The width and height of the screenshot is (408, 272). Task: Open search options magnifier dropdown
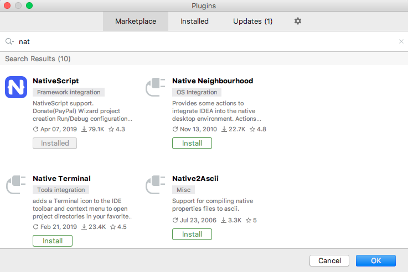tap(9, 41)
